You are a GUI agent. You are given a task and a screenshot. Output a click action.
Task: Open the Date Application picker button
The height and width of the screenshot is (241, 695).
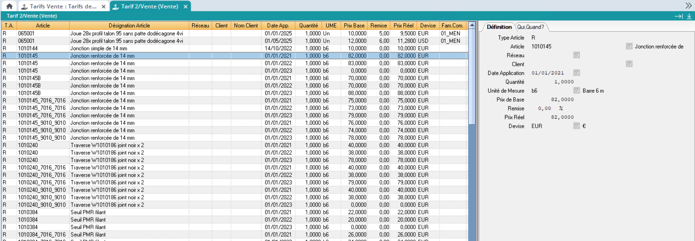(x=577, y=73)
